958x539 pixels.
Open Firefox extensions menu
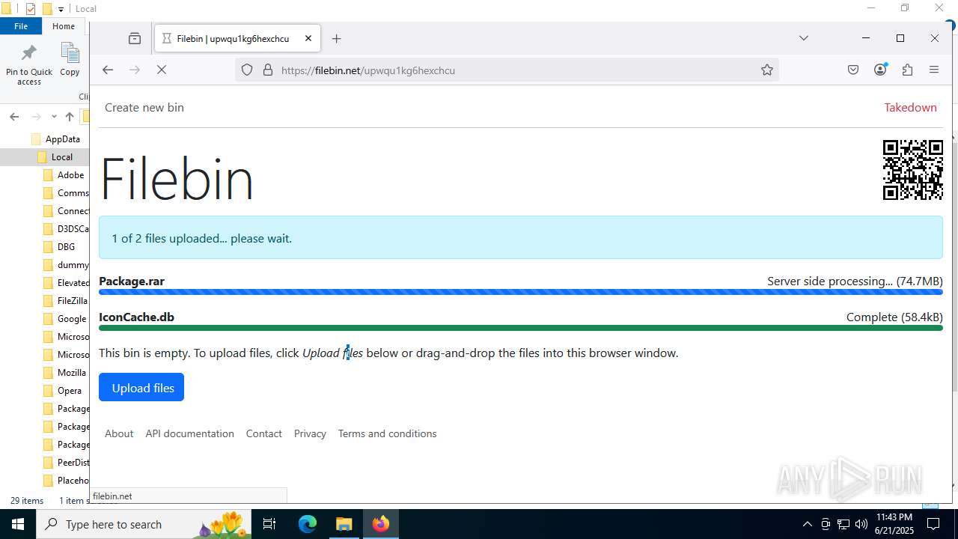[x=907, y=70]
